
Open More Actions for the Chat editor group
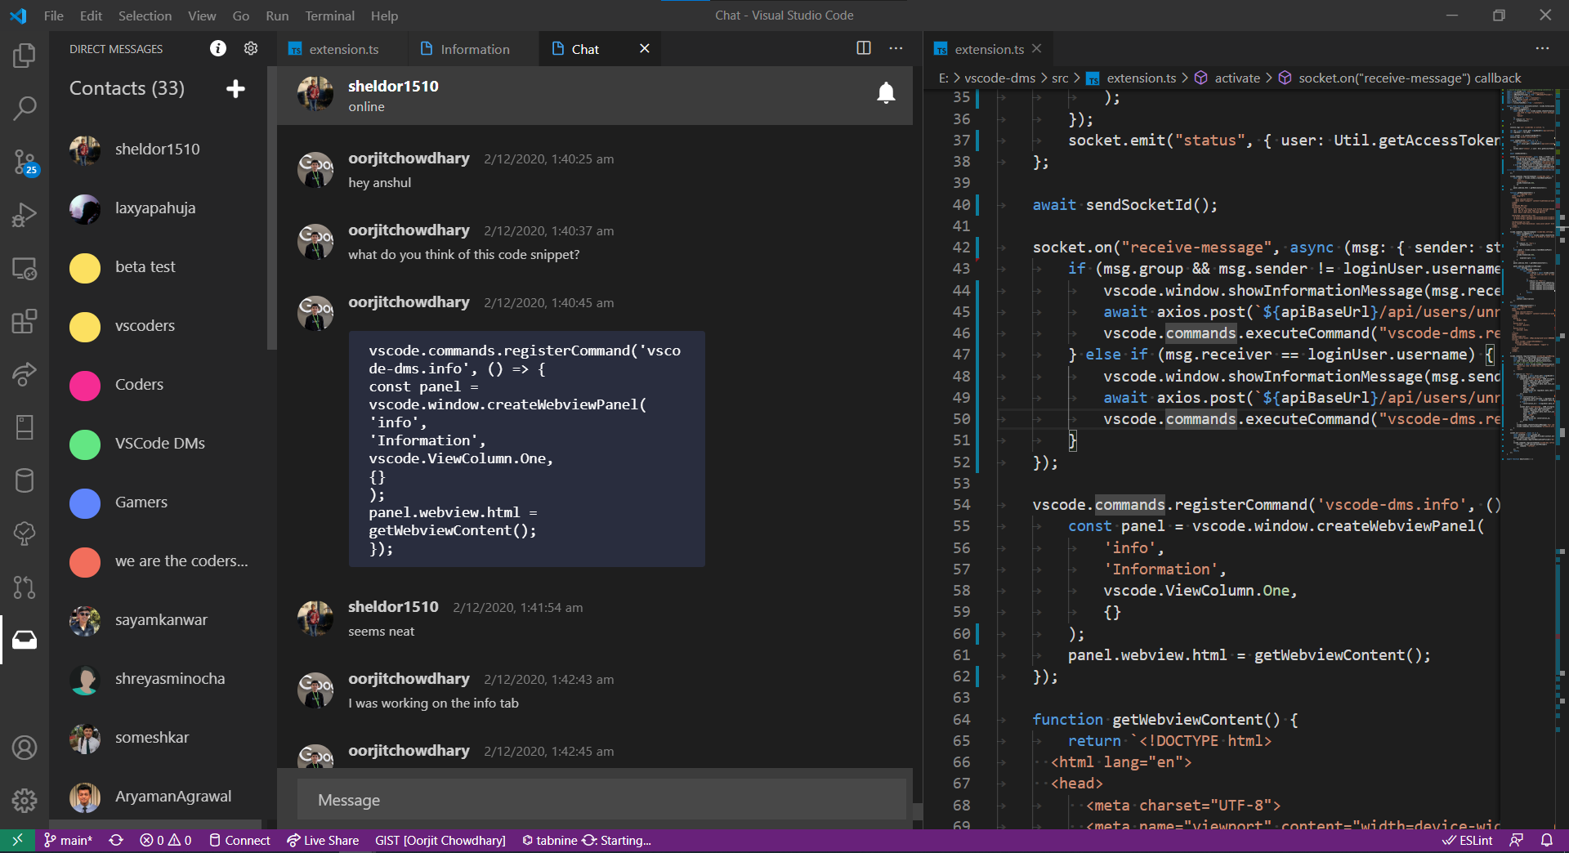click(896, 48)
